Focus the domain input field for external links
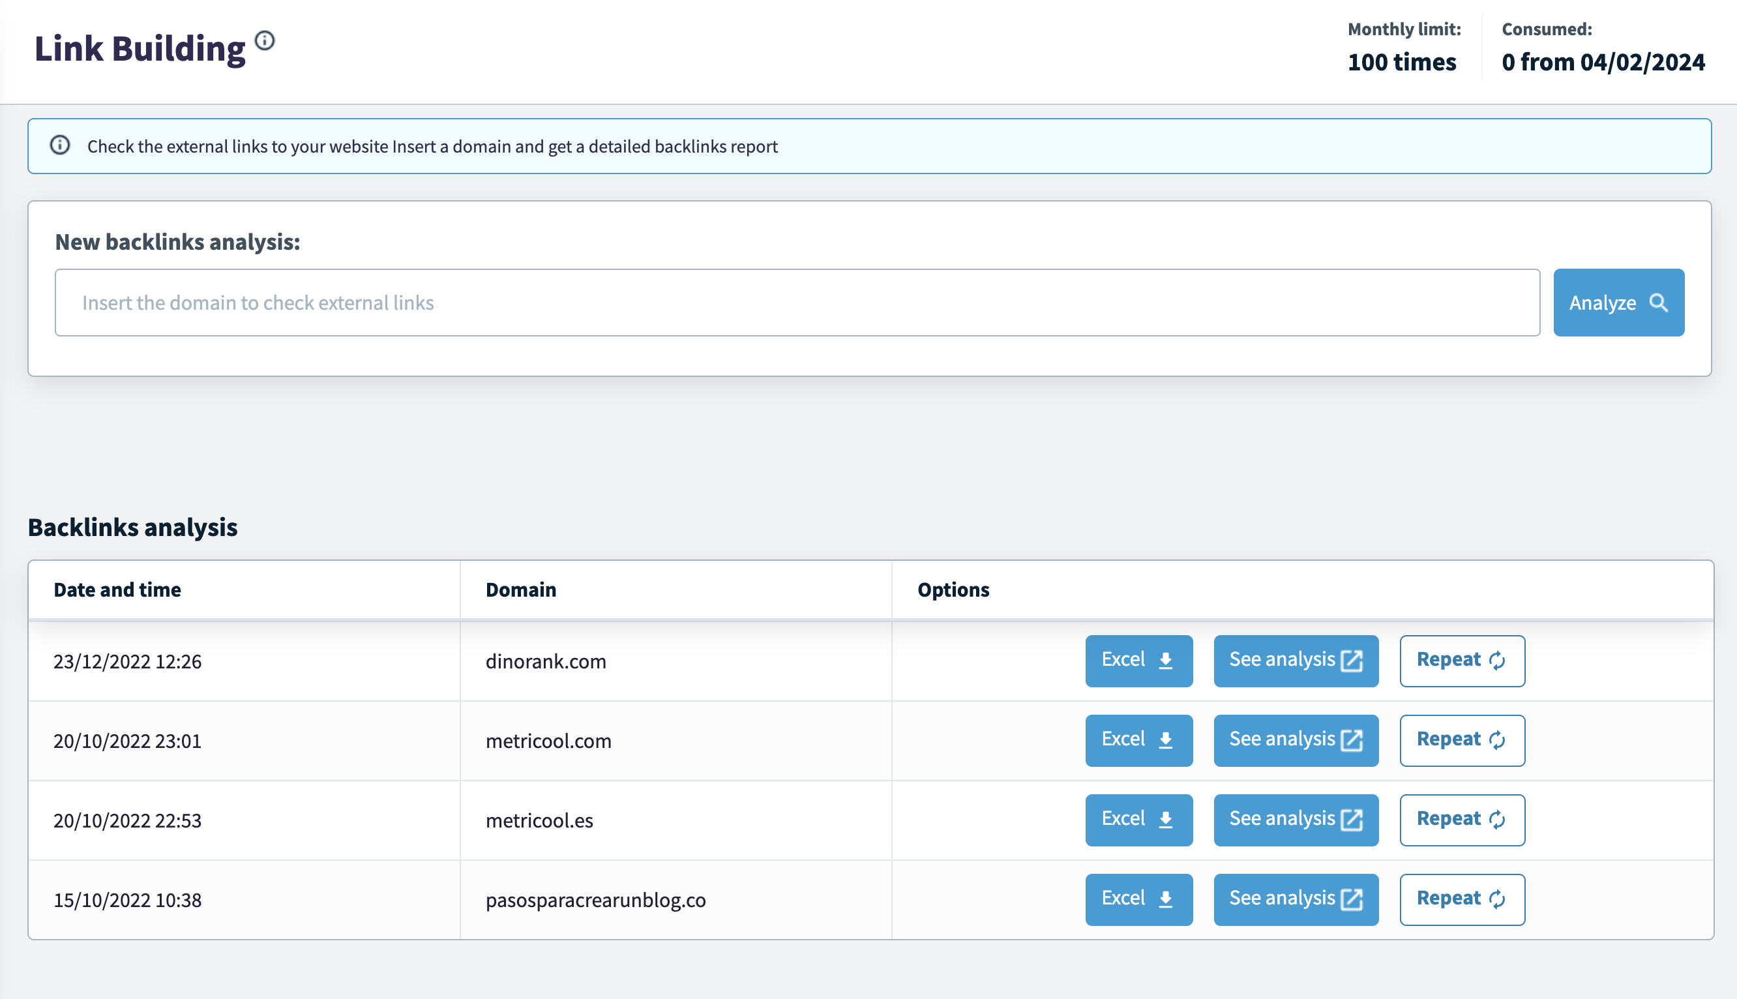This screenshot has width=1737, height=999. pos(797,303)
